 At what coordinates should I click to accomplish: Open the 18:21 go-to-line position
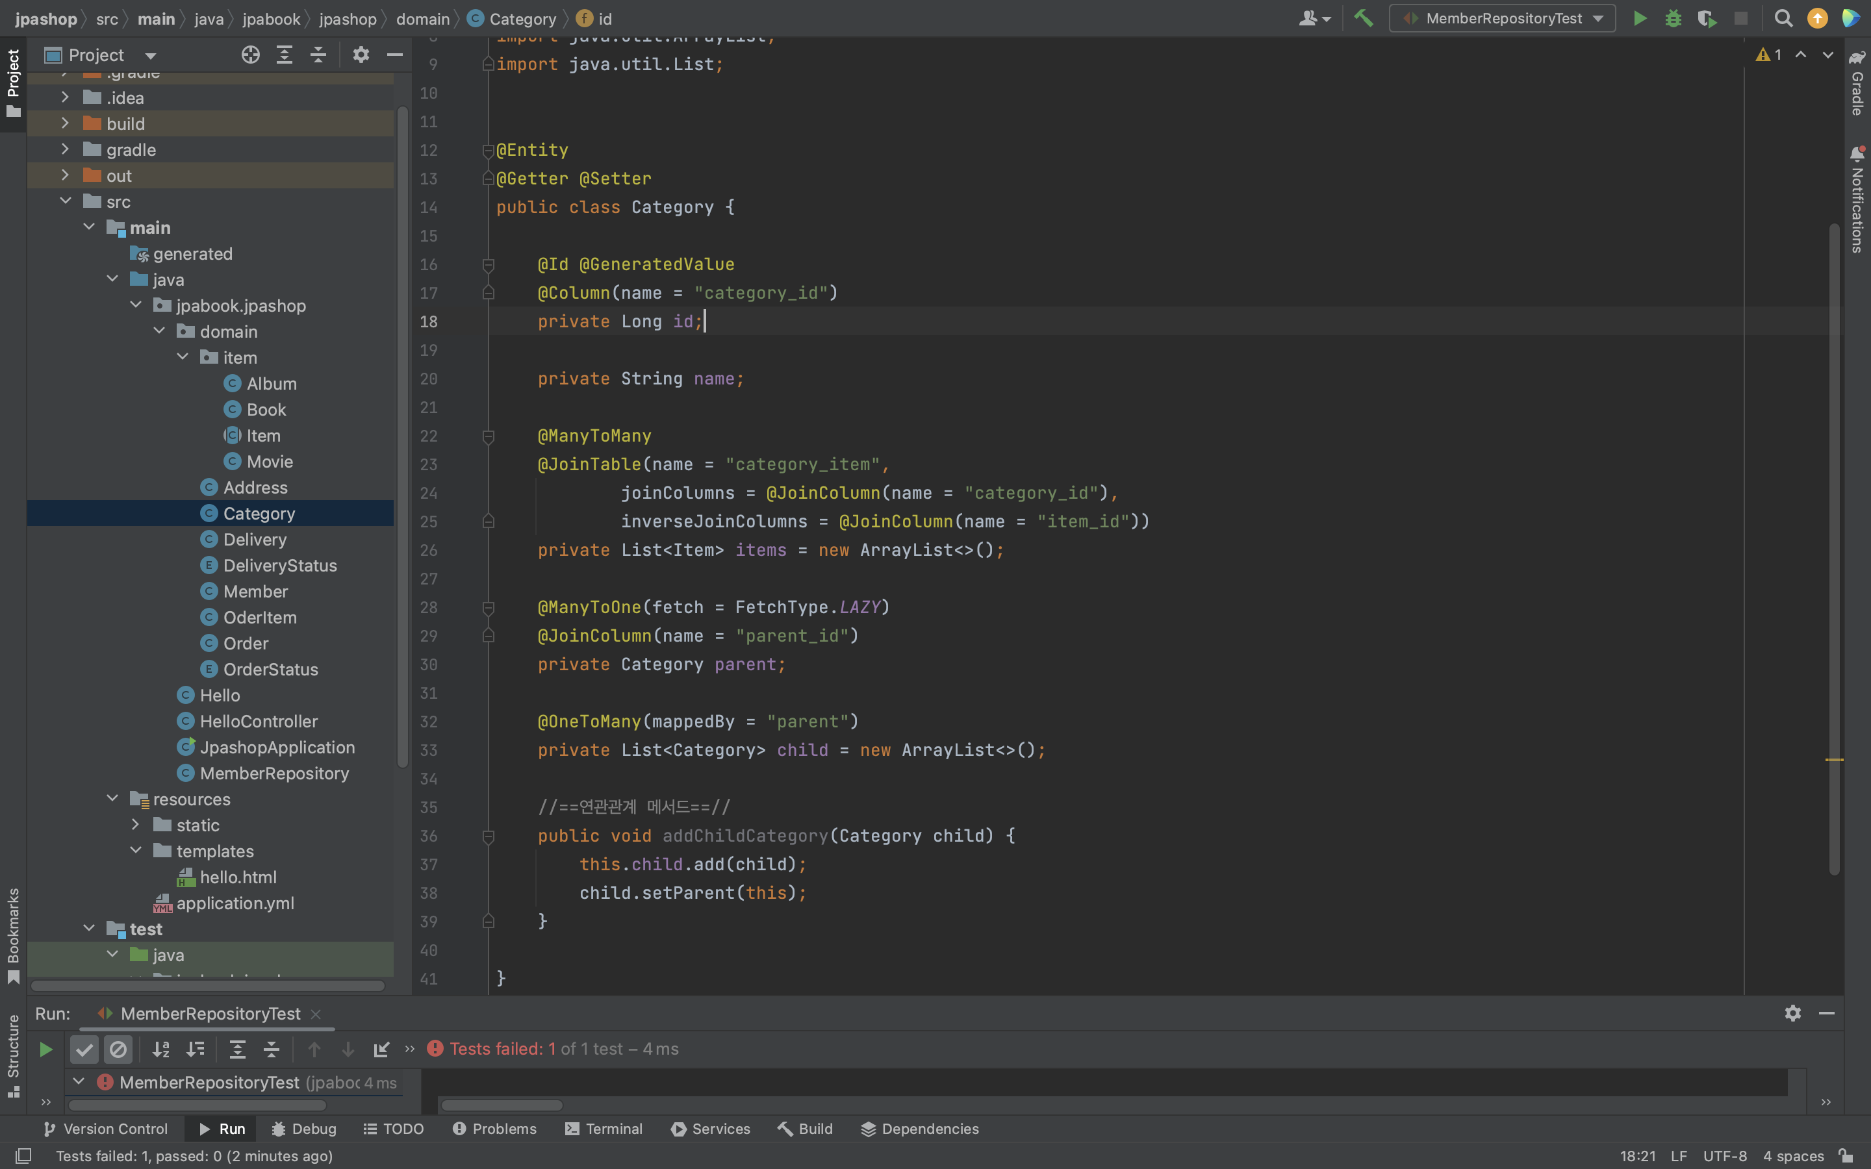(1638, 1156)
